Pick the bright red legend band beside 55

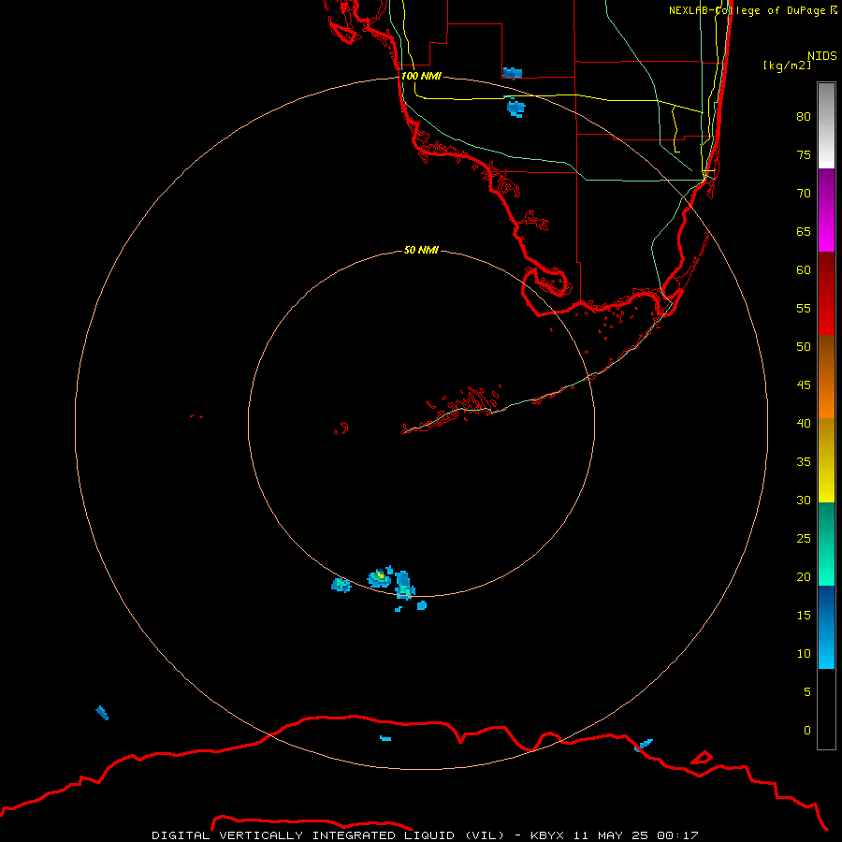point(826,314)
